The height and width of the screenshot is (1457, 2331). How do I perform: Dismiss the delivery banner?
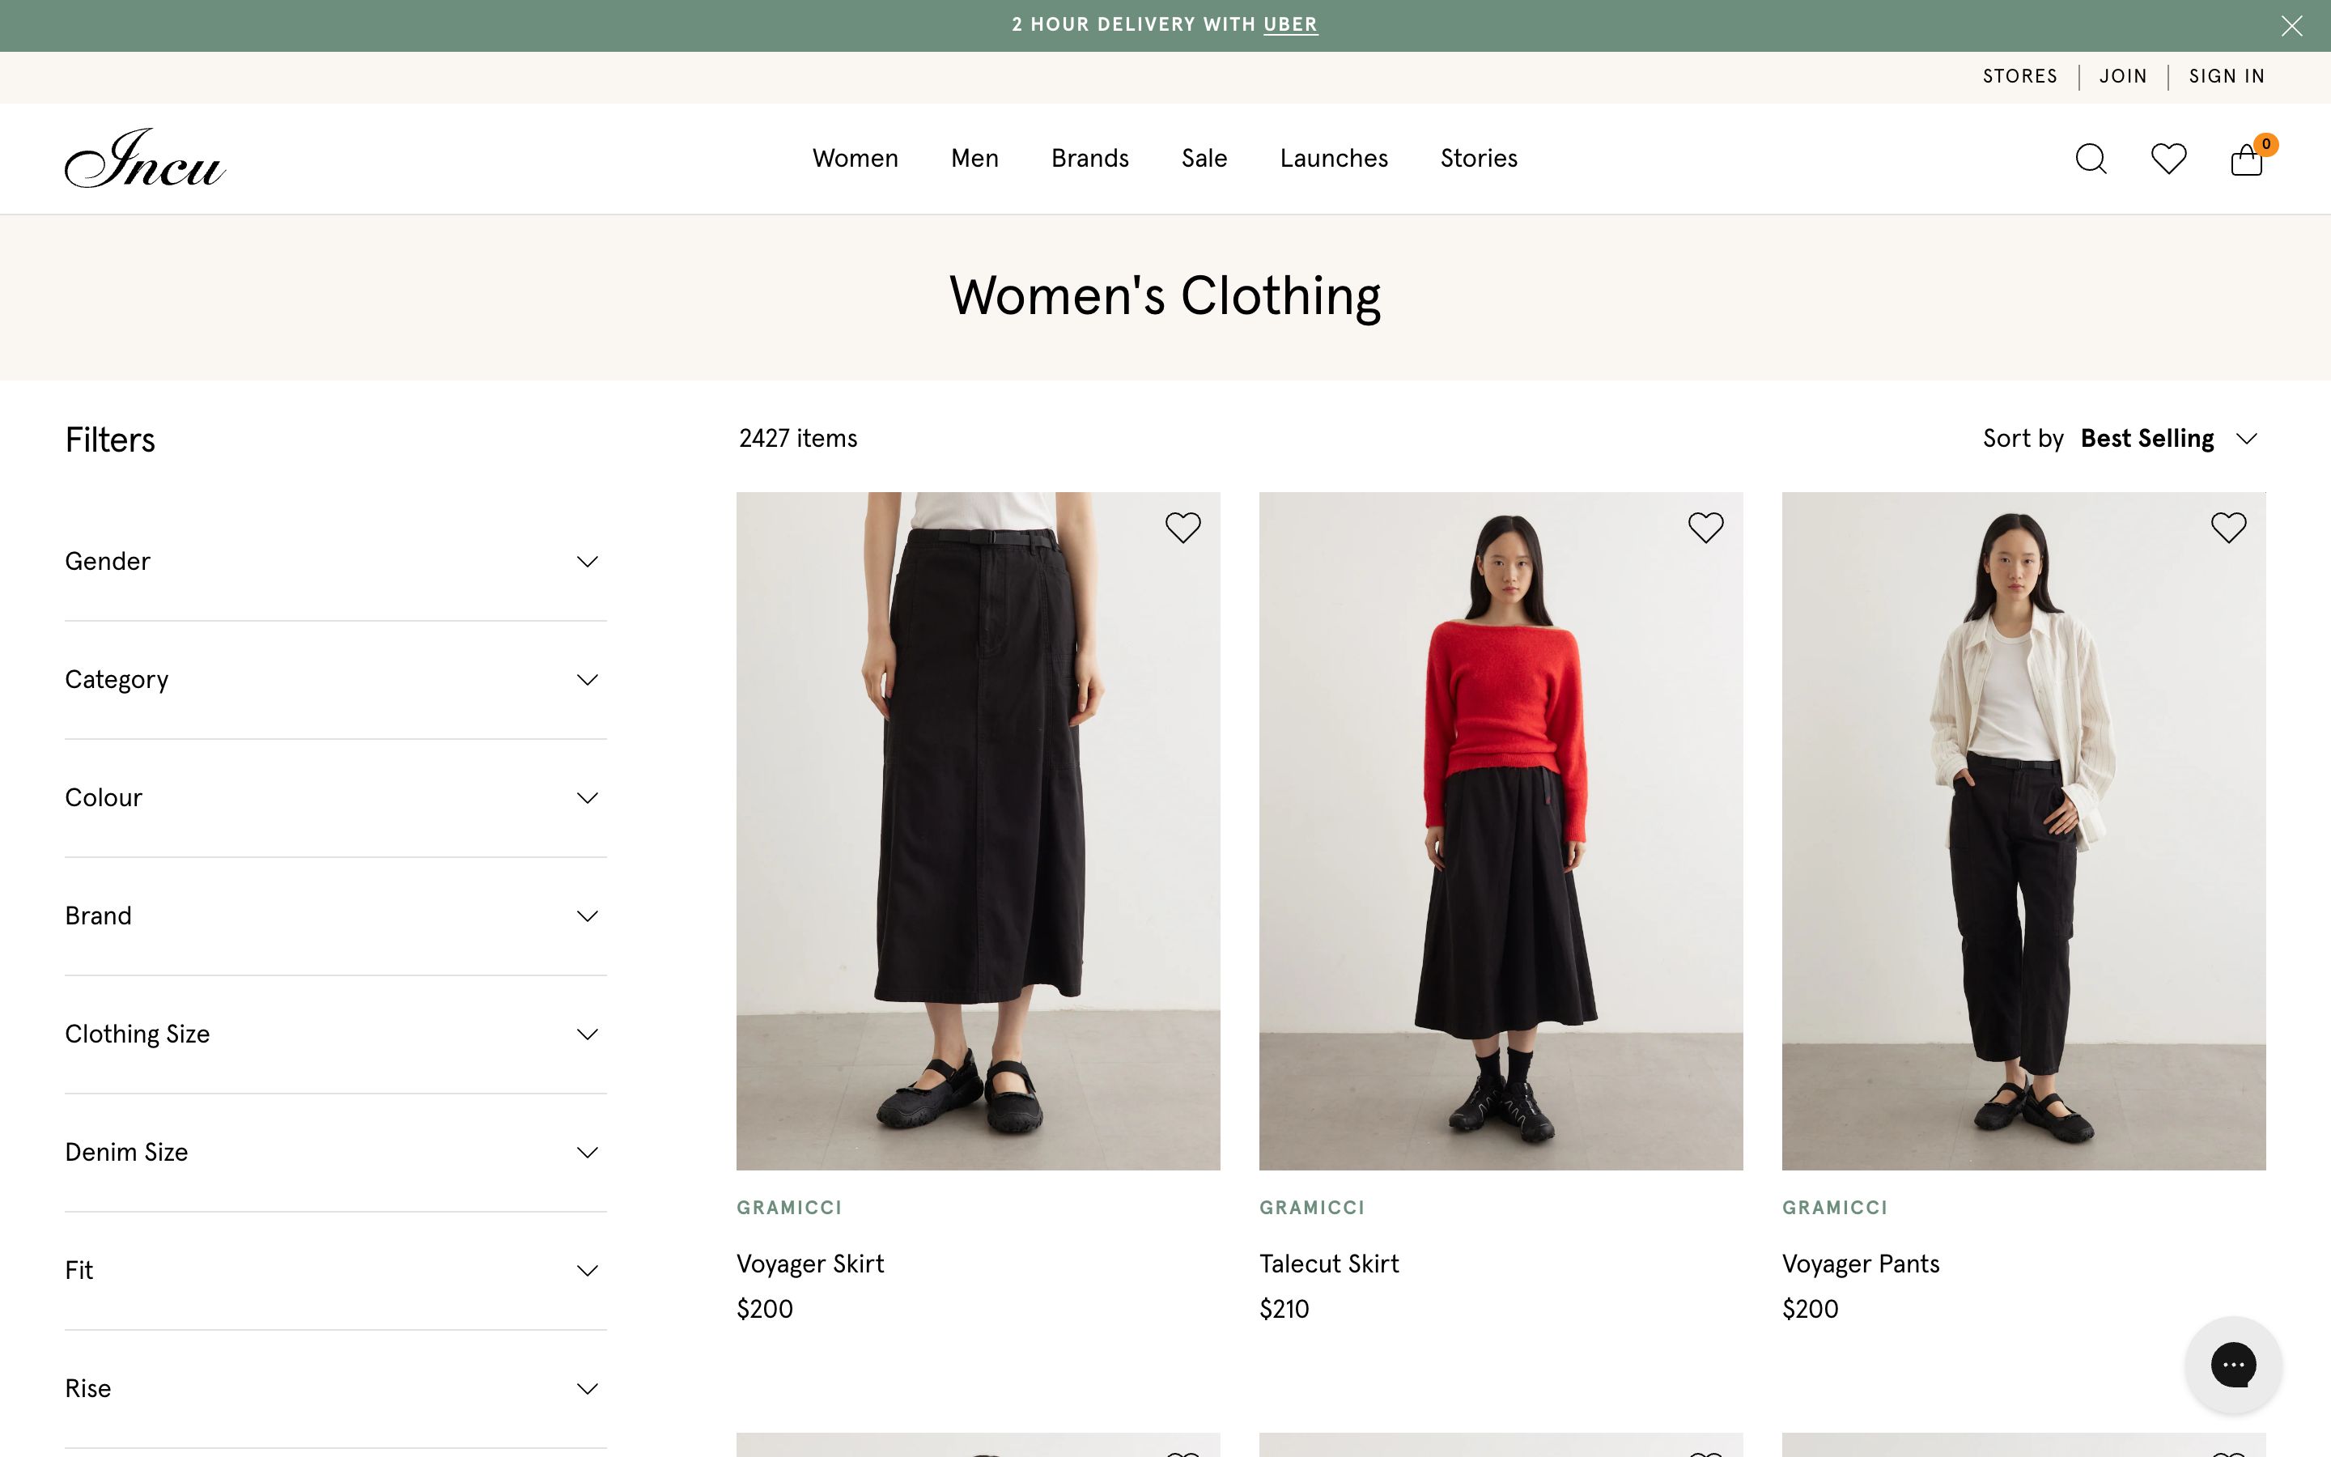click(2290, 26)
